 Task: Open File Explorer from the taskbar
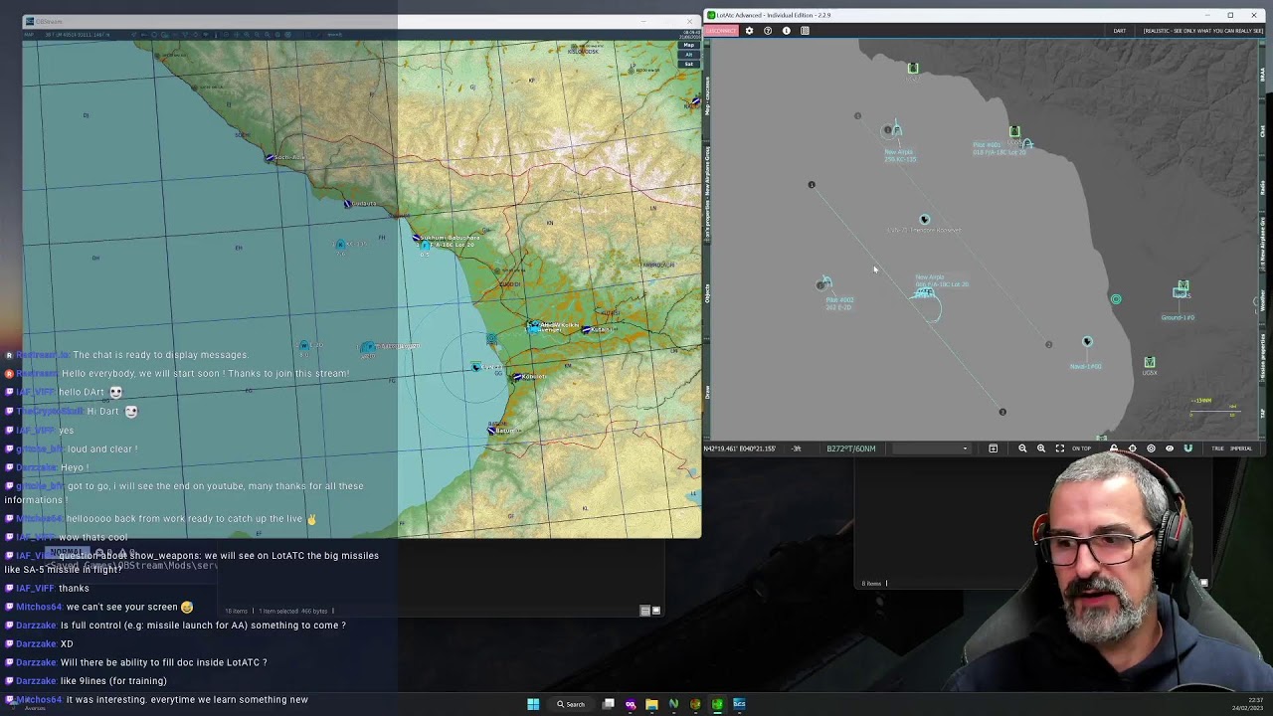coord(651,704)
